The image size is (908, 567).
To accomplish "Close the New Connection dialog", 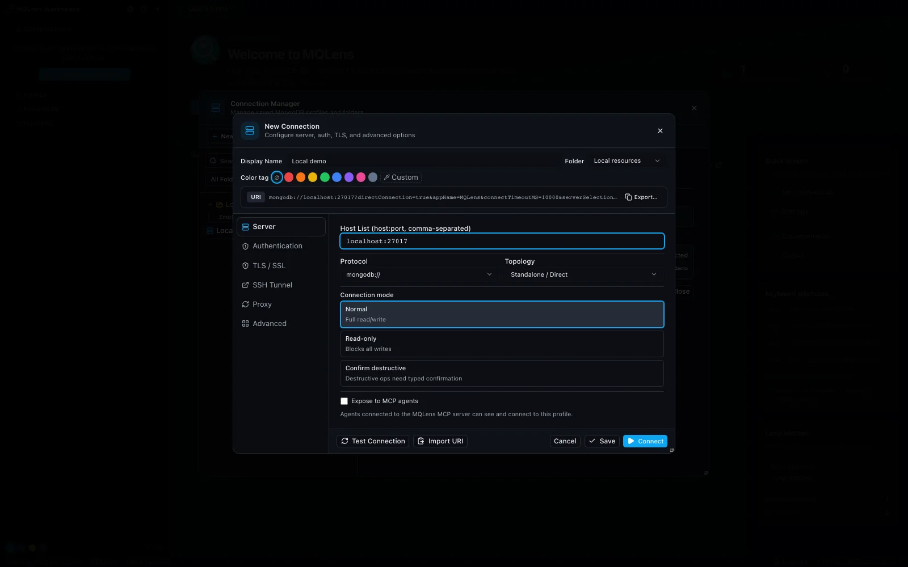I will click(660, 131).
